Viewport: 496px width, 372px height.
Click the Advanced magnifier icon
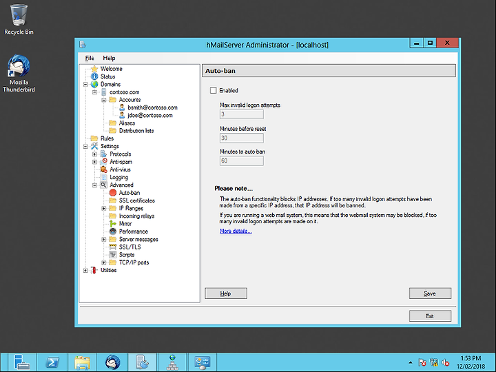click(103, 185)
